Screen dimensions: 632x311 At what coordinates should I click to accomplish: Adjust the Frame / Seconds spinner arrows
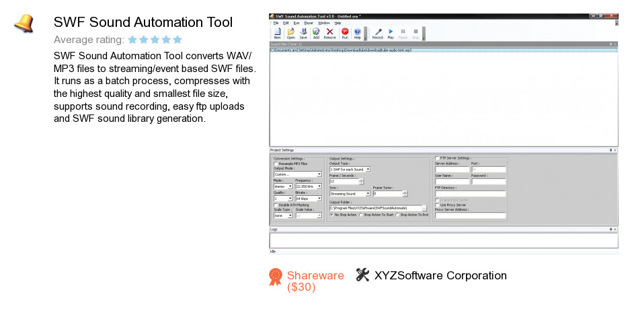click(361, 182)
